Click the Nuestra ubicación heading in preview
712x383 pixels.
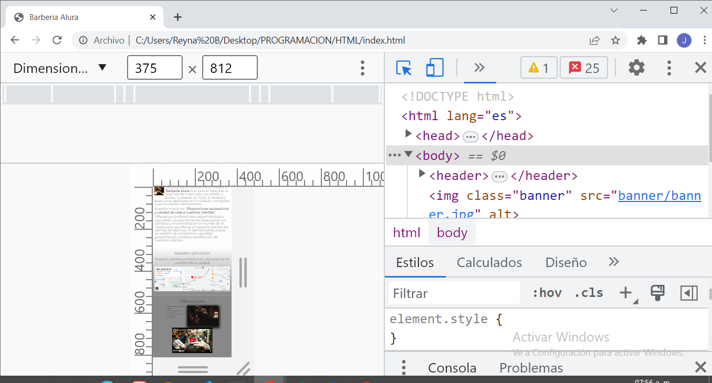click(192, 253)
